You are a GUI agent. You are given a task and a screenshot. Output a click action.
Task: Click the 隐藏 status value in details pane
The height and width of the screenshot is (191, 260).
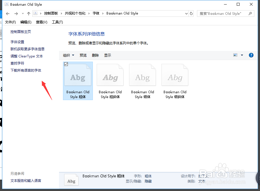[148, 181]
